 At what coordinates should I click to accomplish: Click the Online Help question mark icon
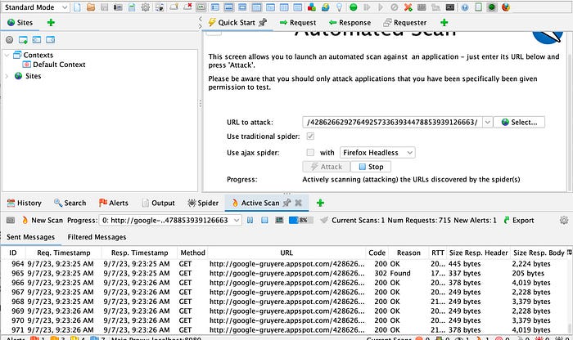[x=464, y=7]
